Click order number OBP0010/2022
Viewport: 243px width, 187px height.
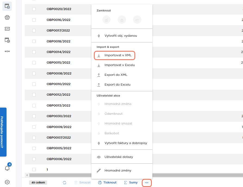[59, 84]
